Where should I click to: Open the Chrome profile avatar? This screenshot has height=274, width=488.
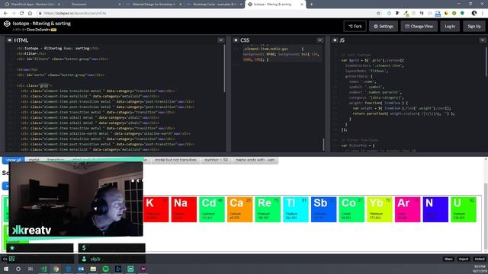click(474, 14)
